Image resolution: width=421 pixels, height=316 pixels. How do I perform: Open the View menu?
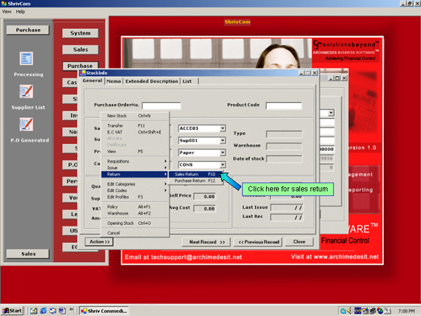point(7,11)
